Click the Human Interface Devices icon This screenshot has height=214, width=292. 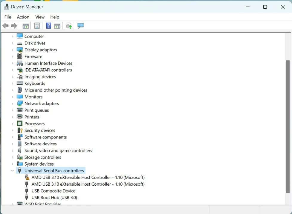[x=19, y=63]
